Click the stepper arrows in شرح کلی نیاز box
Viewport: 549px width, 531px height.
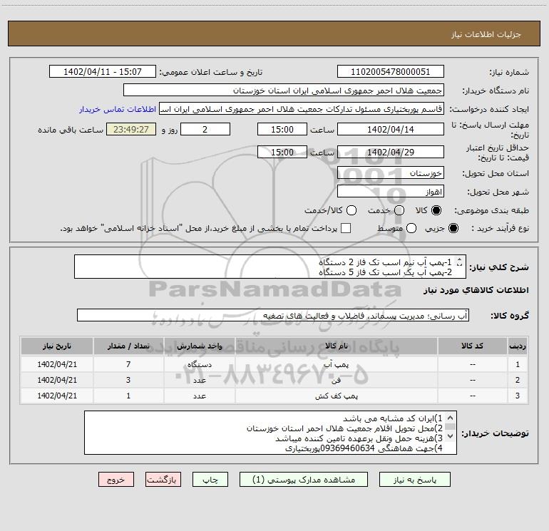point(459,262)
